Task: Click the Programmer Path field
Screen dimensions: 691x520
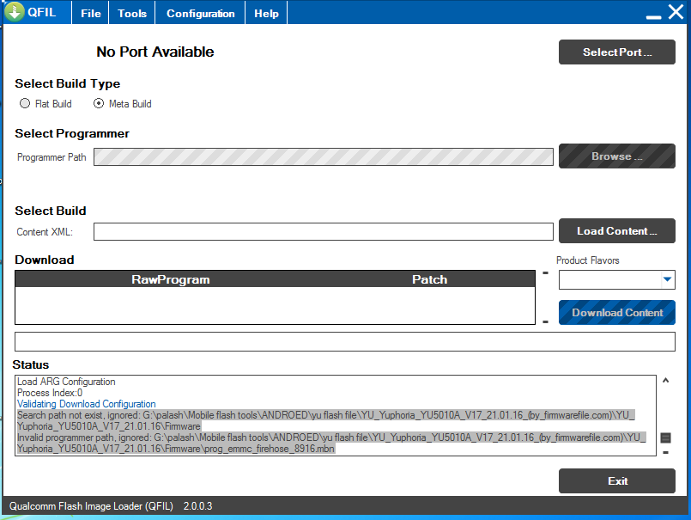Action: [x=324, y=157]
